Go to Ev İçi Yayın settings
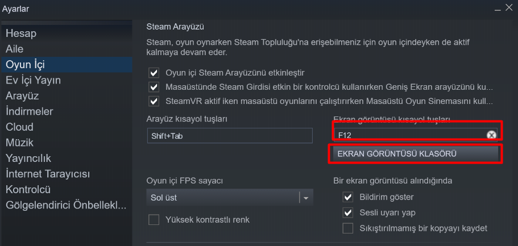The width and height of the screenshot is (518, 246). (33, 80)
